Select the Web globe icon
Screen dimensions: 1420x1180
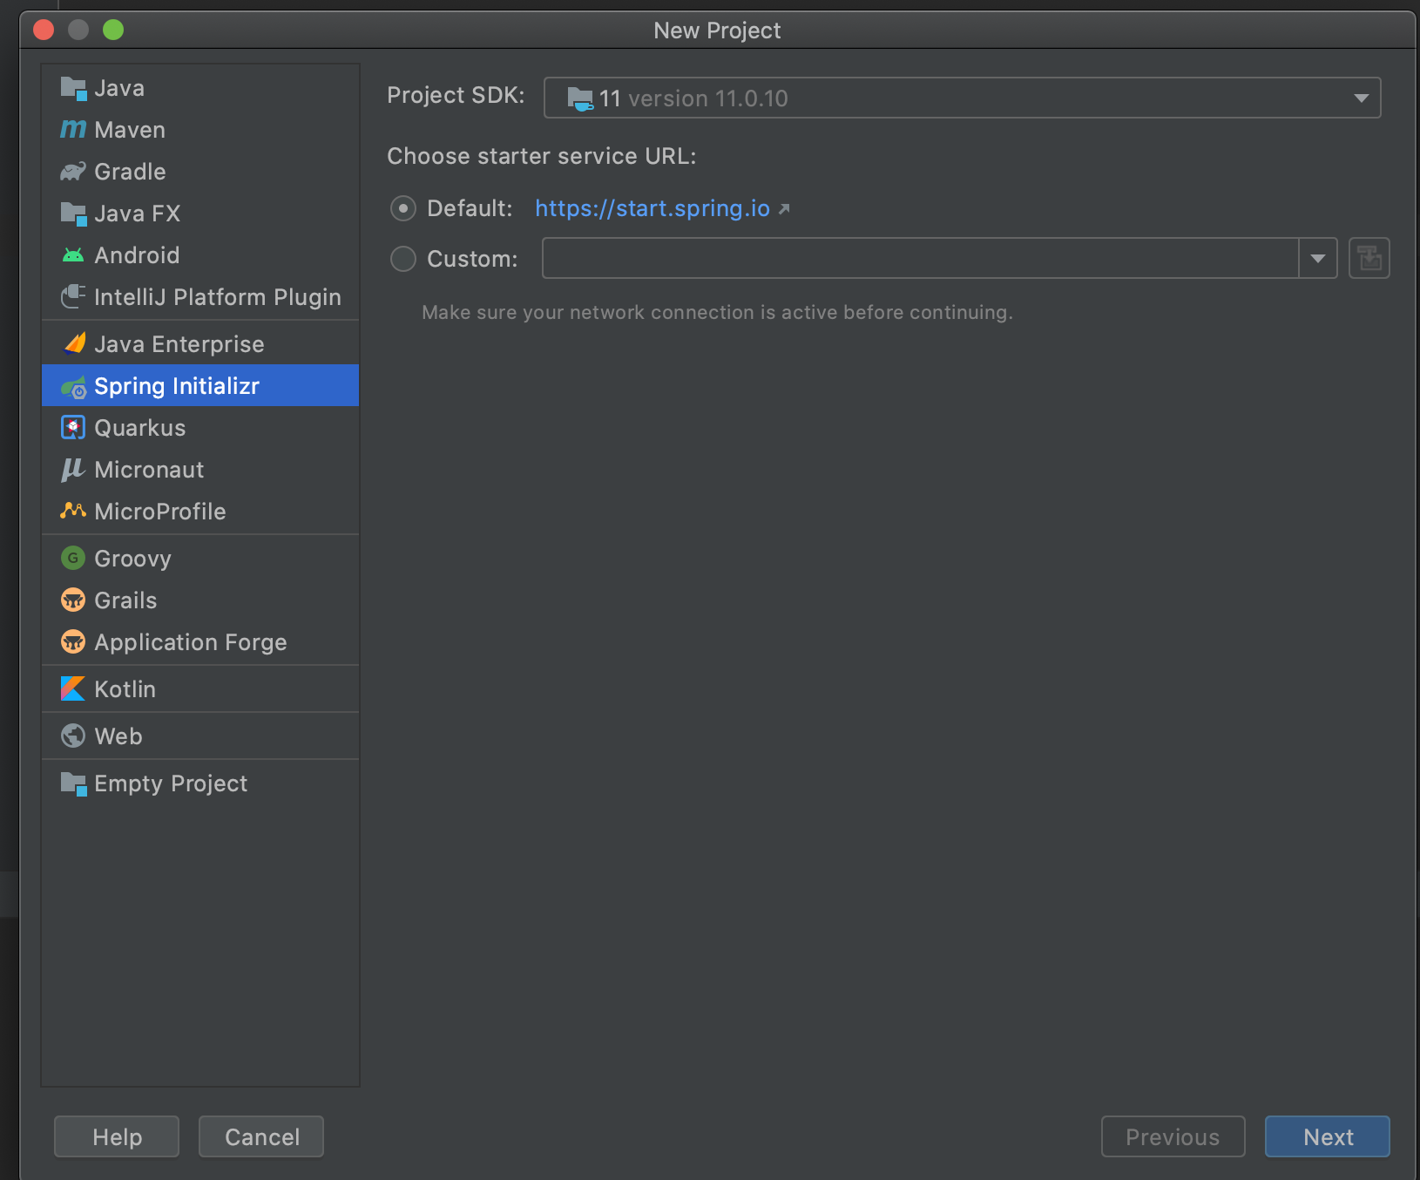point(73,736)
